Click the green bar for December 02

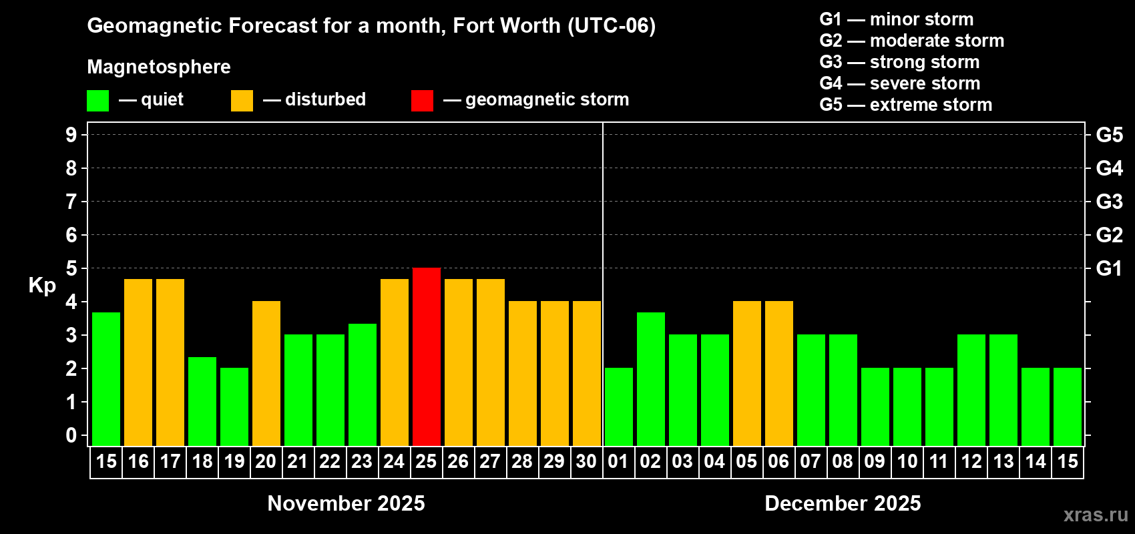click(x=651, y=379)
